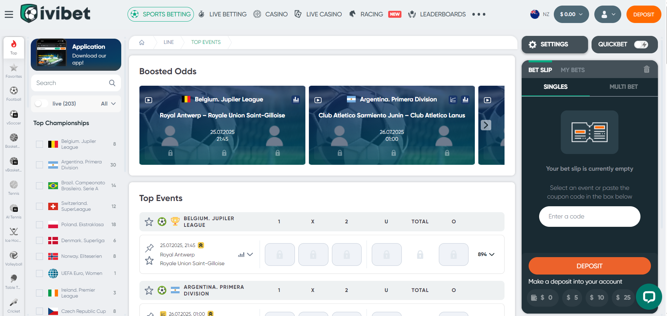Screen dimensions: 667x316
Task: Select AI Tennis in sports sidebar
Action: pyautogui.click(x=14, y=211)
